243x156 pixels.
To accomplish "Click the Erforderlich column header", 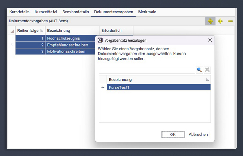I will (x=116, y=31).
